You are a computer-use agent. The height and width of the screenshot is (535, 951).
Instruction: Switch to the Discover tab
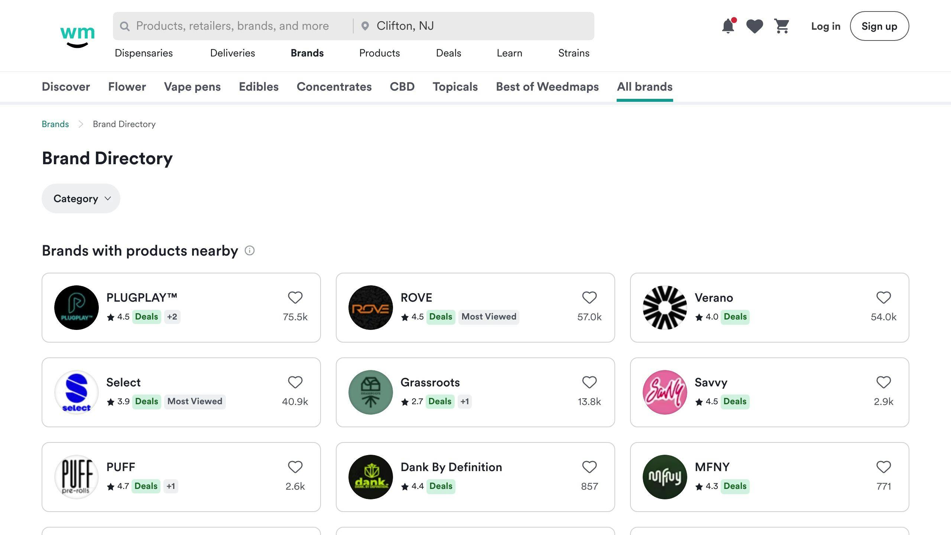(66, 87)
